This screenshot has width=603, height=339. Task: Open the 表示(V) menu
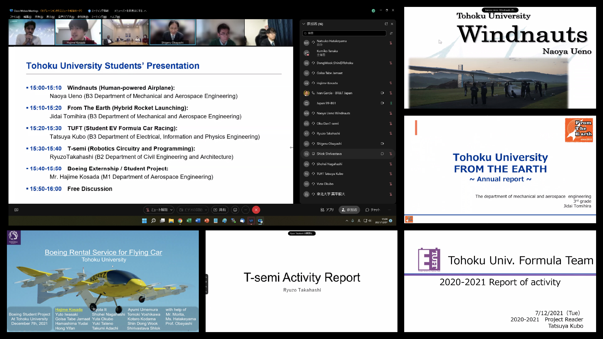coord(50,17)
